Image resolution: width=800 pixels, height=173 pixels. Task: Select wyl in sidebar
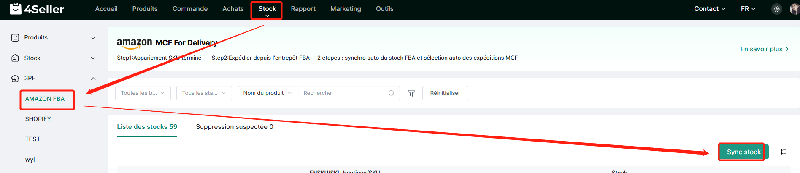(30, 160)
